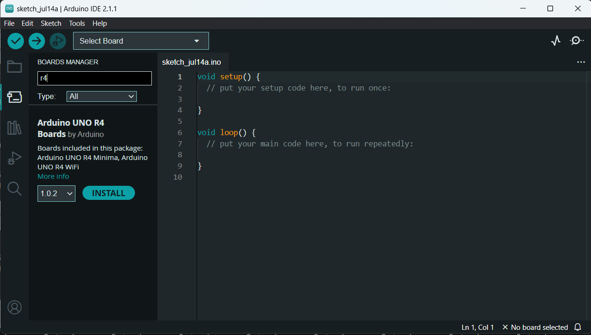Open the Sketch menu
This screenshot has width=591, height=335.
[x=51, y=23]
